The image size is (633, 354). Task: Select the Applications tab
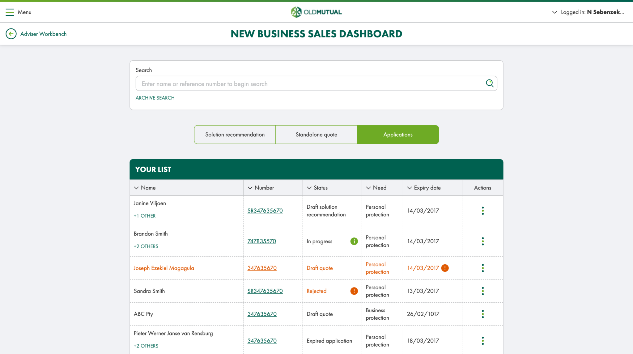[398, 134]
